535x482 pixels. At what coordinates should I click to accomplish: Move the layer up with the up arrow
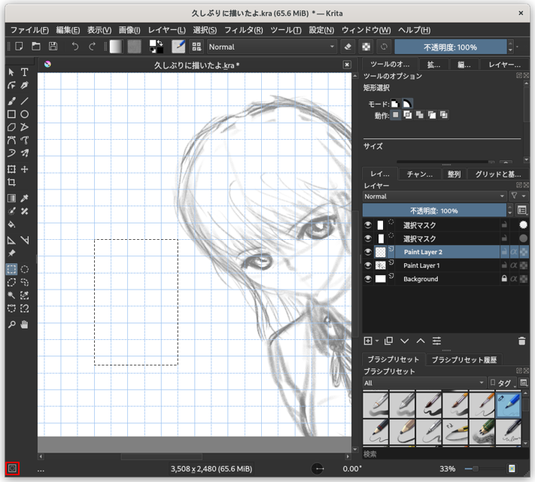click(421, 341)
